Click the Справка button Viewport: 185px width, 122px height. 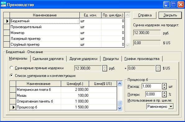pos(145,15)
